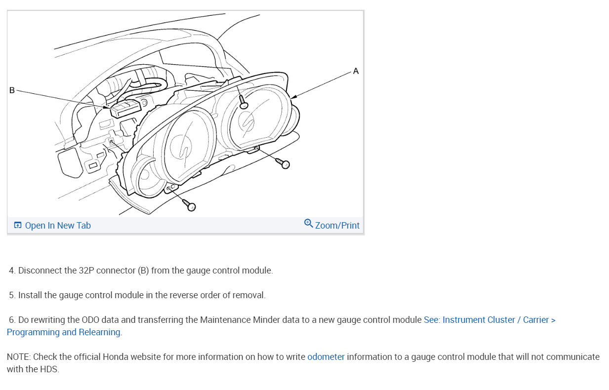Click the Open In New Tab icon

(18, 226)
